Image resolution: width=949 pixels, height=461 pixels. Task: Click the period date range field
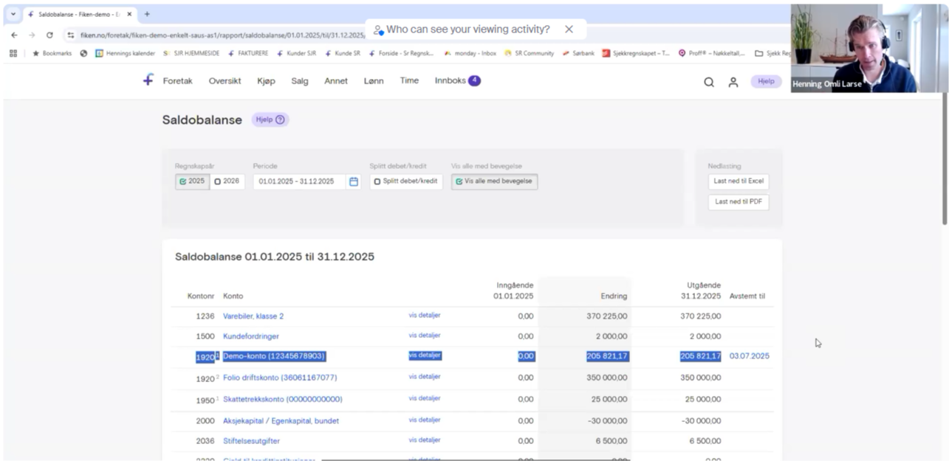(x=298, y=181)
